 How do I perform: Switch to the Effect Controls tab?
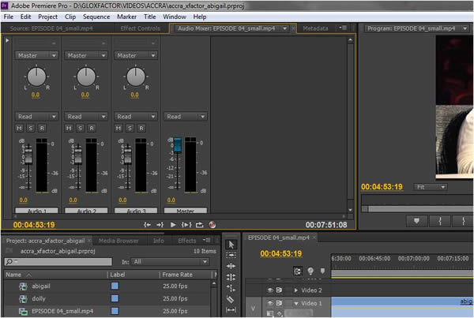click(141, 28)
